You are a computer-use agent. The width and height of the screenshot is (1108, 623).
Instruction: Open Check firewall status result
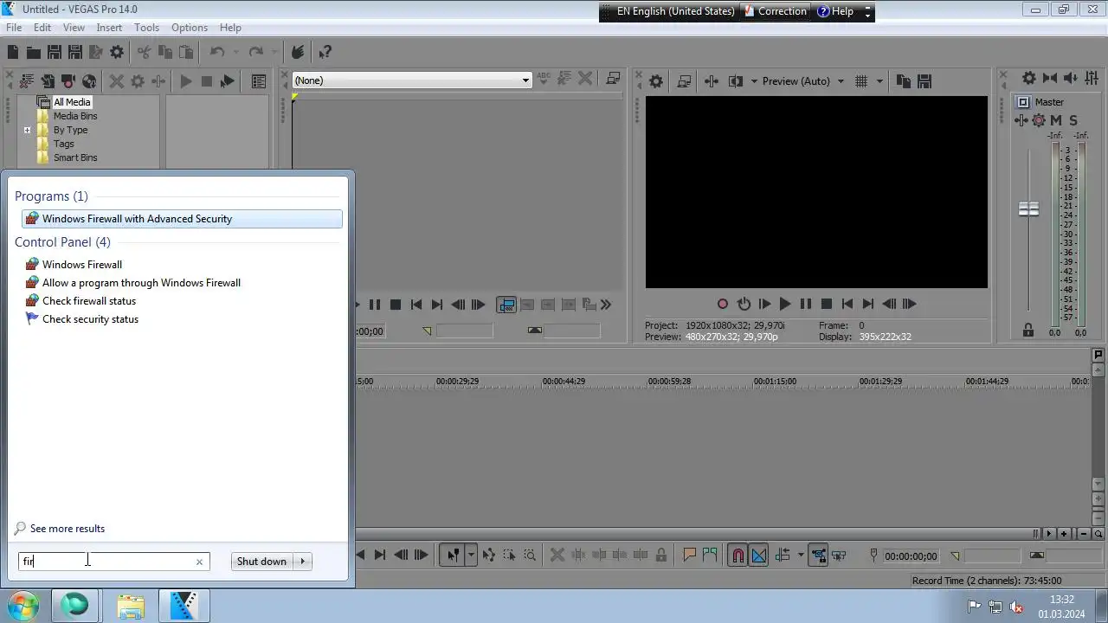(x=89, y=301)
